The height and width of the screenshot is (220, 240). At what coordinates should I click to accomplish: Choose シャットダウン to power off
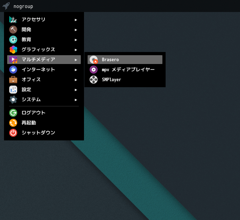point(44,133)
